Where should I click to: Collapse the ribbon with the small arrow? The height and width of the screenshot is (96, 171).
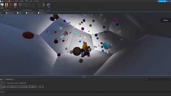pos(157,1)
